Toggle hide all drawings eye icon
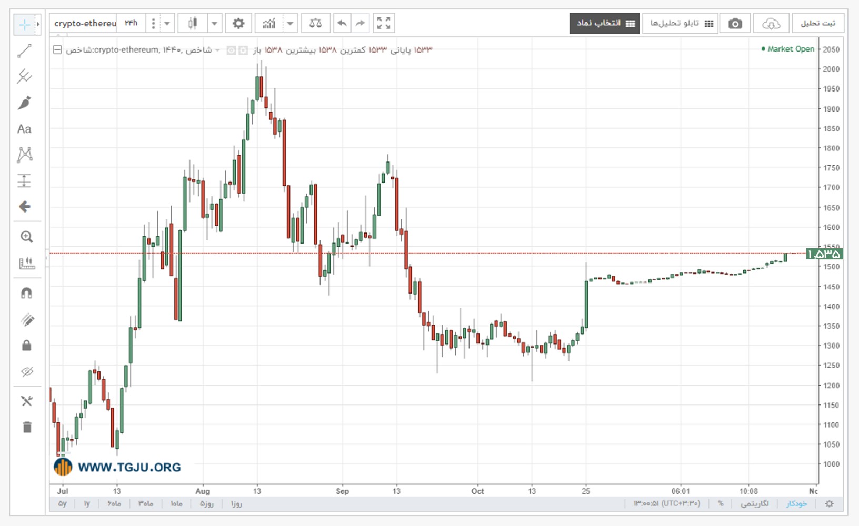 pos(26,371)
